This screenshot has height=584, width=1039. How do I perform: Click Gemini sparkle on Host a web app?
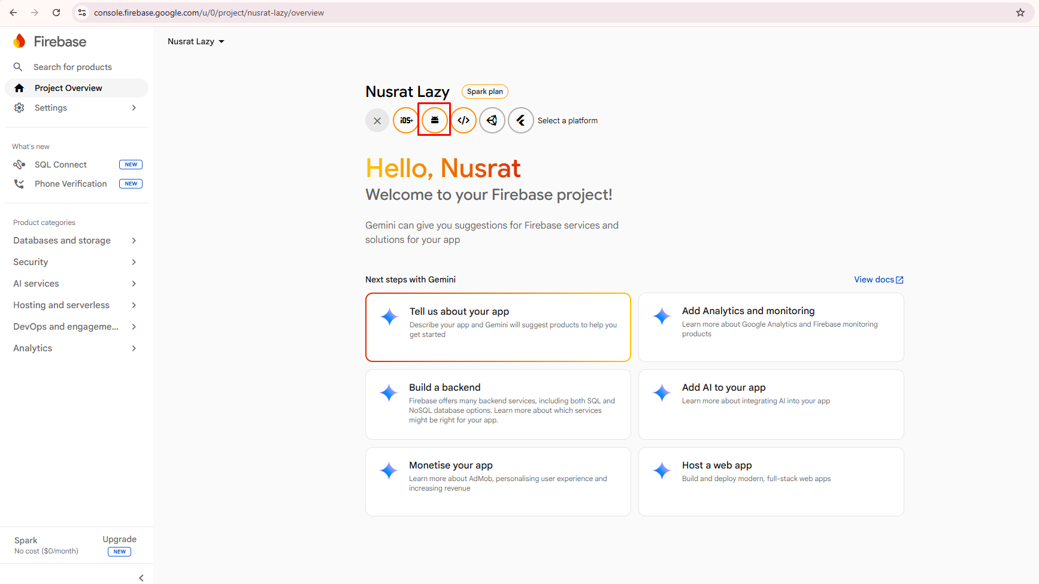(x=662, y=470)
